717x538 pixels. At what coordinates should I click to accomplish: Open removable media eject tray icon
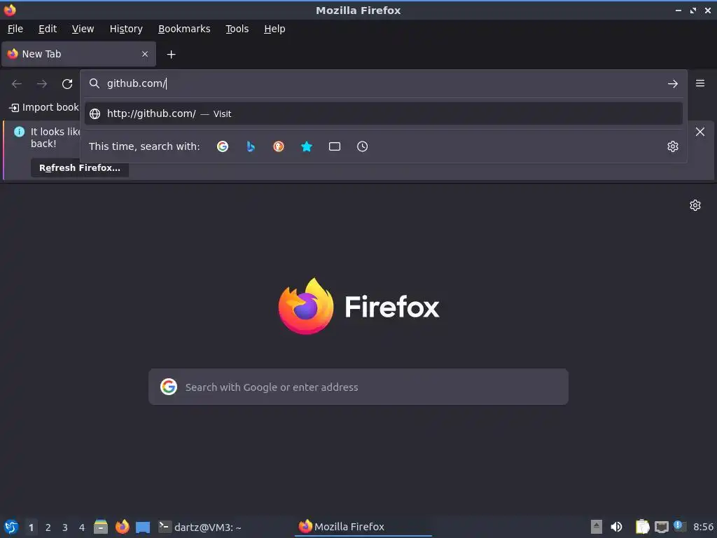click(597, 527)
